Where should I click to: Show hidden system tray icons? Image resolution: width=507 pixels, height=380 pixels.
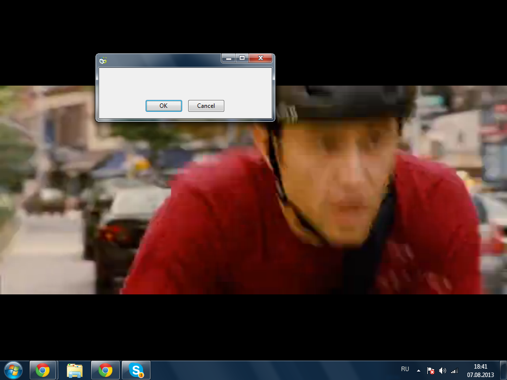tap(418, 371)
